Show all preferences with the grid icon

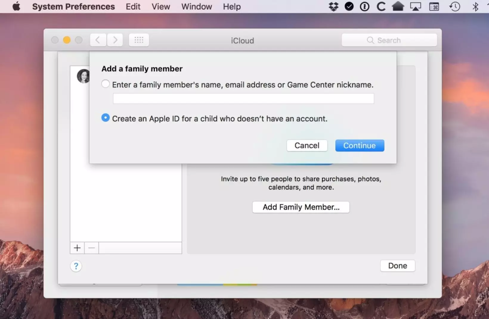point(139,40)
